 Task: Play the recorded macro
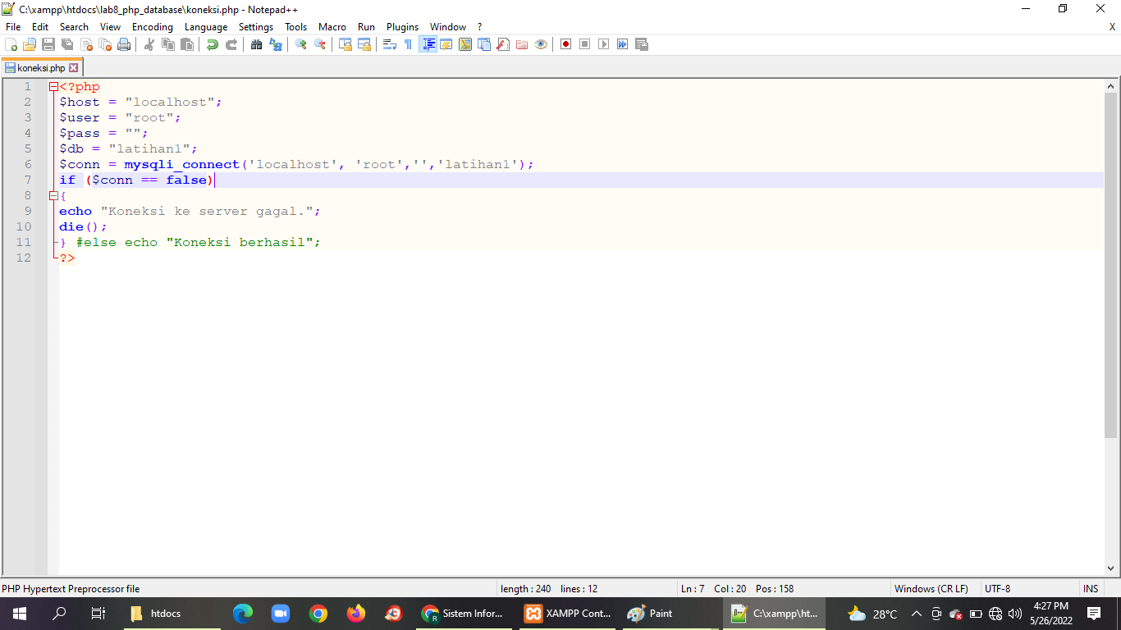pyautogui.click(x=602, y=44)
